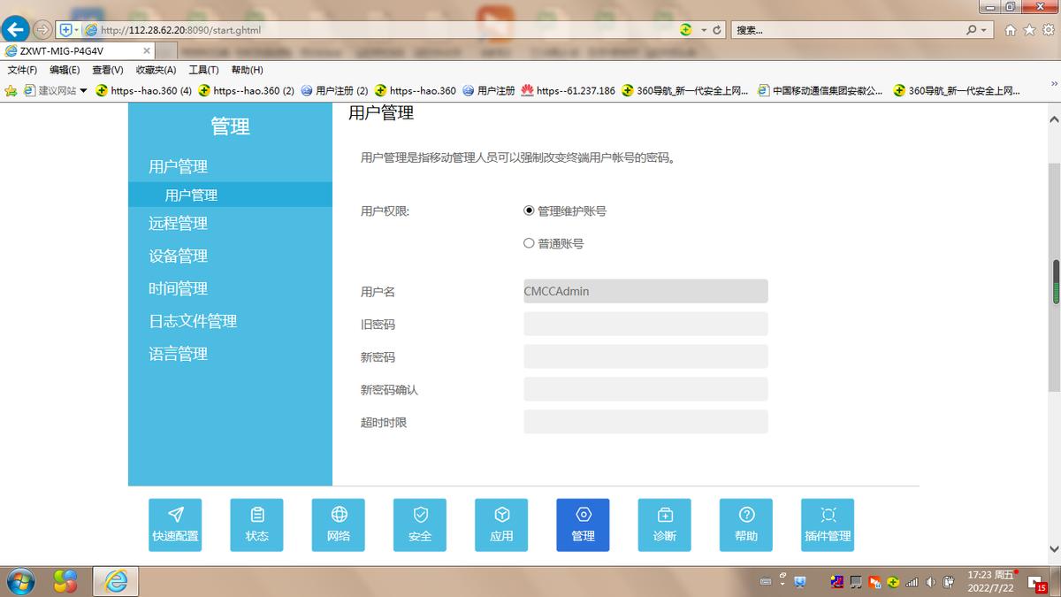Open the 网络 network settings icon
The height and width of the screenshot is (597, 1061).
(338, 524)
